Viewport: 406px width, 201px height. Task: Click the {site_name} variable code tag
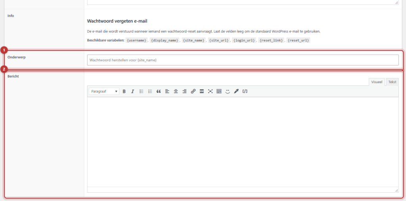(193, 41)
